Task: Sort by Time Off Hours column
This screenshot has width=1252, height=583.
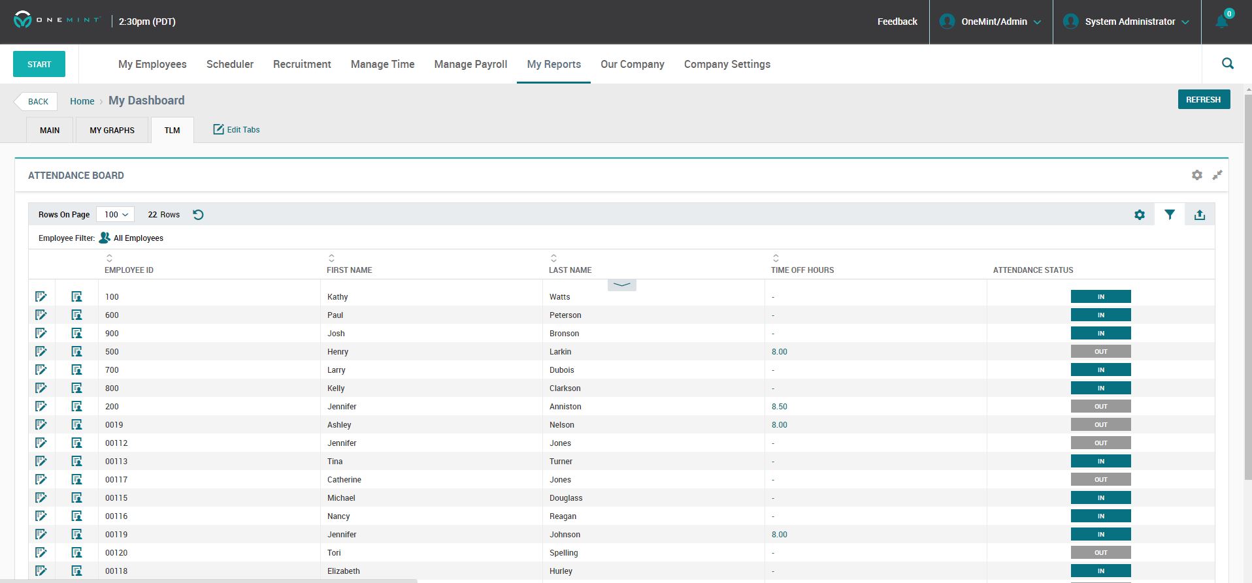Action: pyautogui.click(x=776, y=259)
